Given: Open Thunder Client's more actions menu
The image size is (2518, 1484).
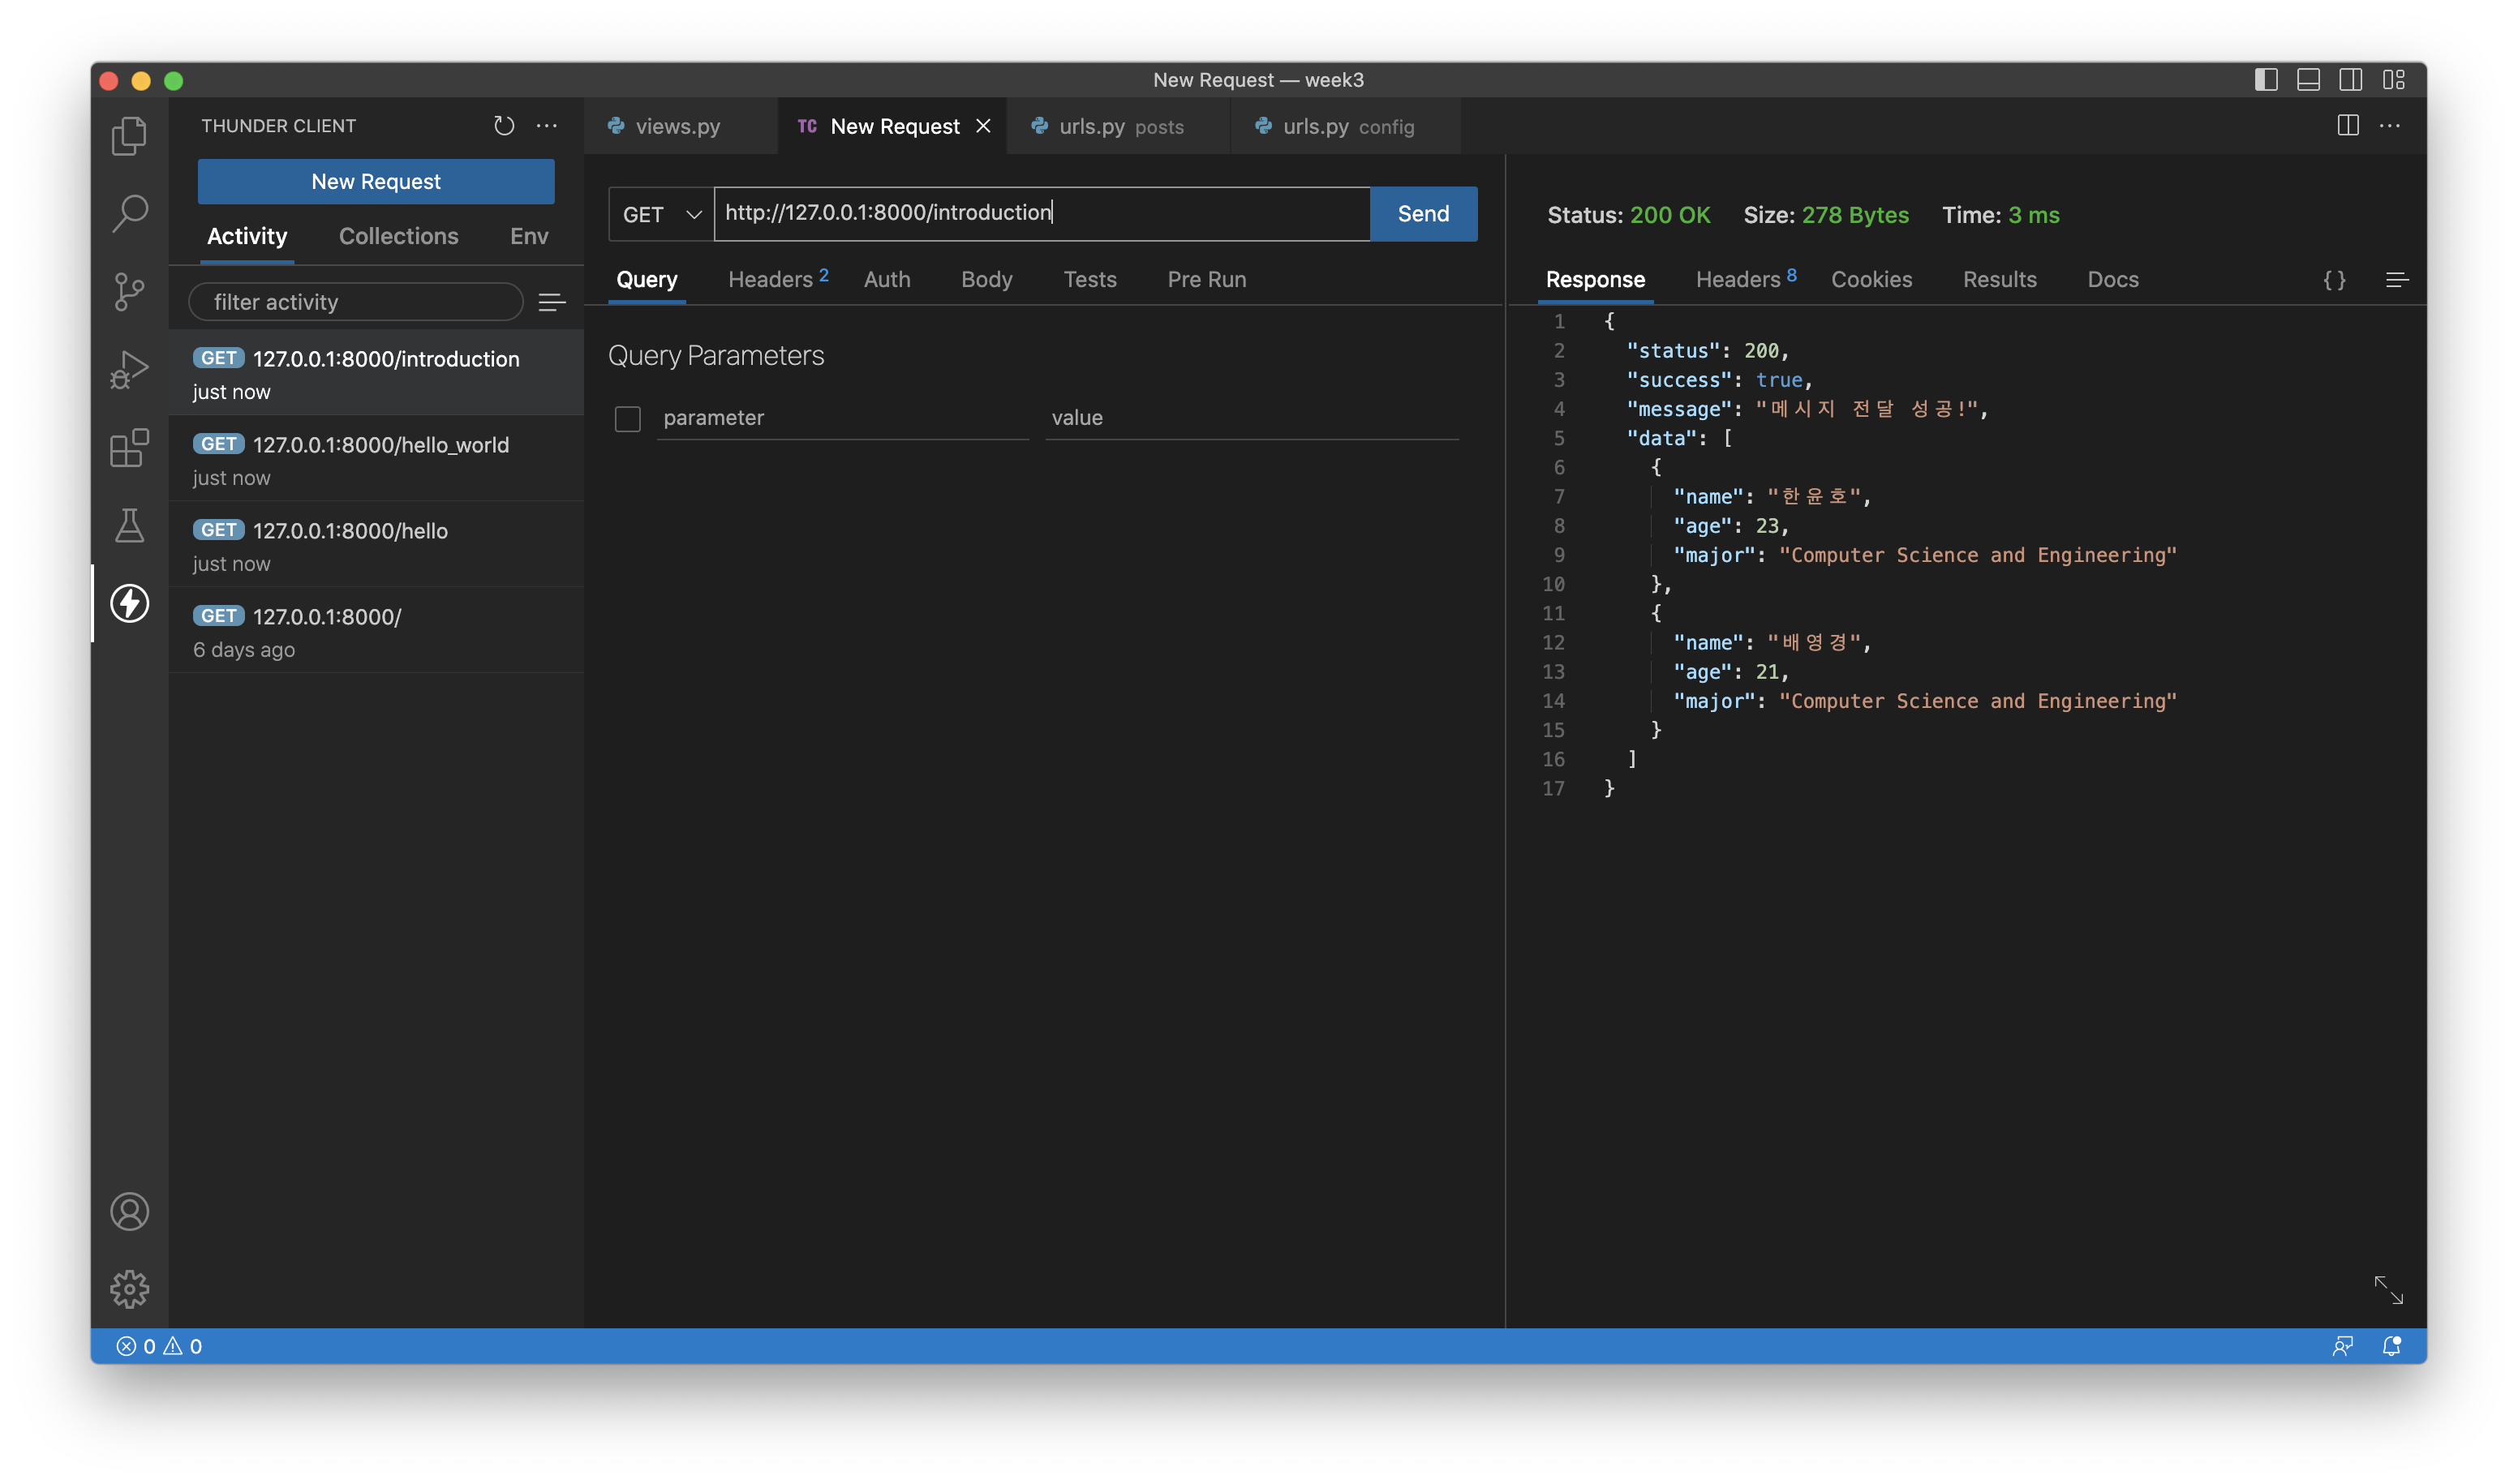Looking at the screenshot, I should click(546, 126).
